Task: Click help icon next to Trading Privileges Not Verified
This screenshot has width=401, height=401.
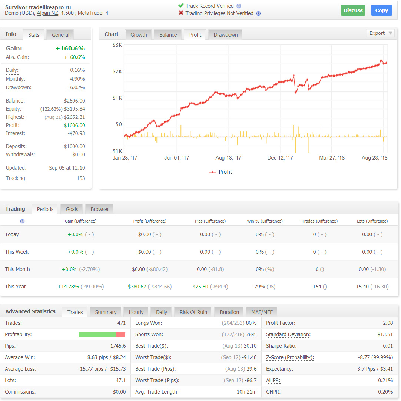Action: click(258, 13)
